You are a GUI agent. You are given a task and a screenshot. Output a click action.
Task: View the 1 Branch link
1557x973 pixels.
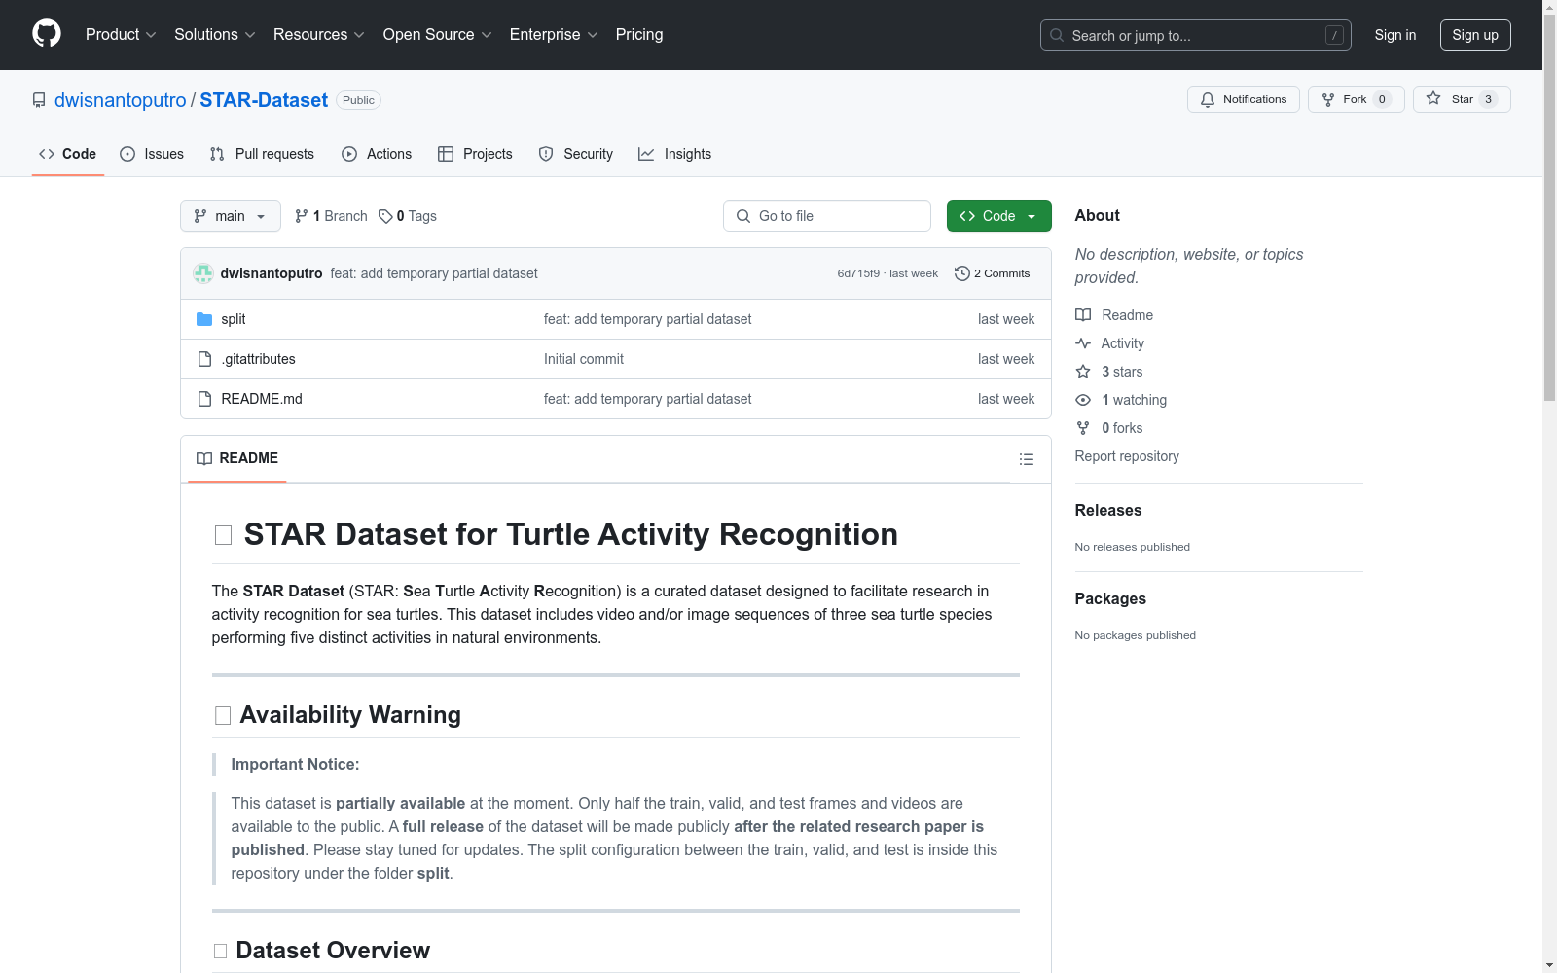pos(331,216)
